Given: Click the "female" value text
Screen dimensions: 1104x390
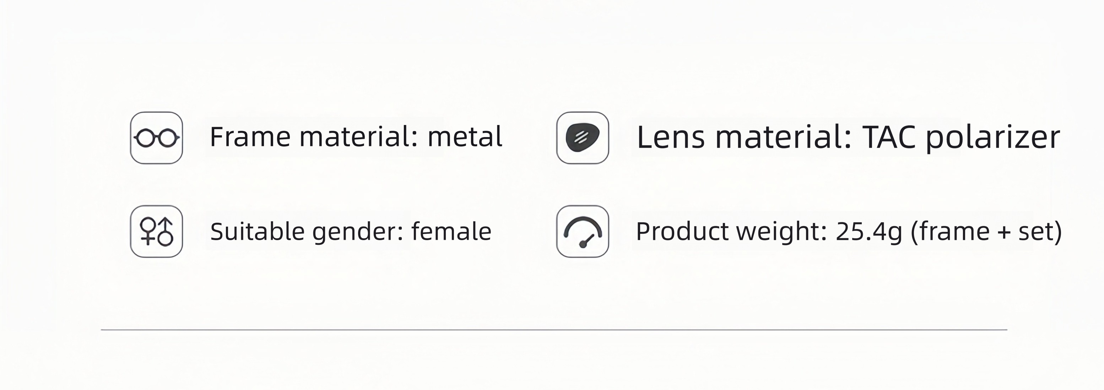Looking at the screenshot, I should (x=451, y=232).
